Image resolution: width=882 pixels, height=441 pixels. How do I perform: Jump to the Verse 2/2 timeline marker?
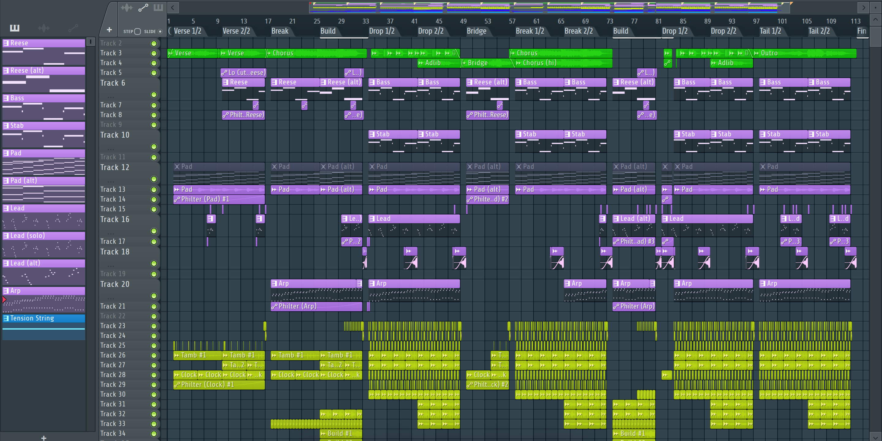point(236,31)
